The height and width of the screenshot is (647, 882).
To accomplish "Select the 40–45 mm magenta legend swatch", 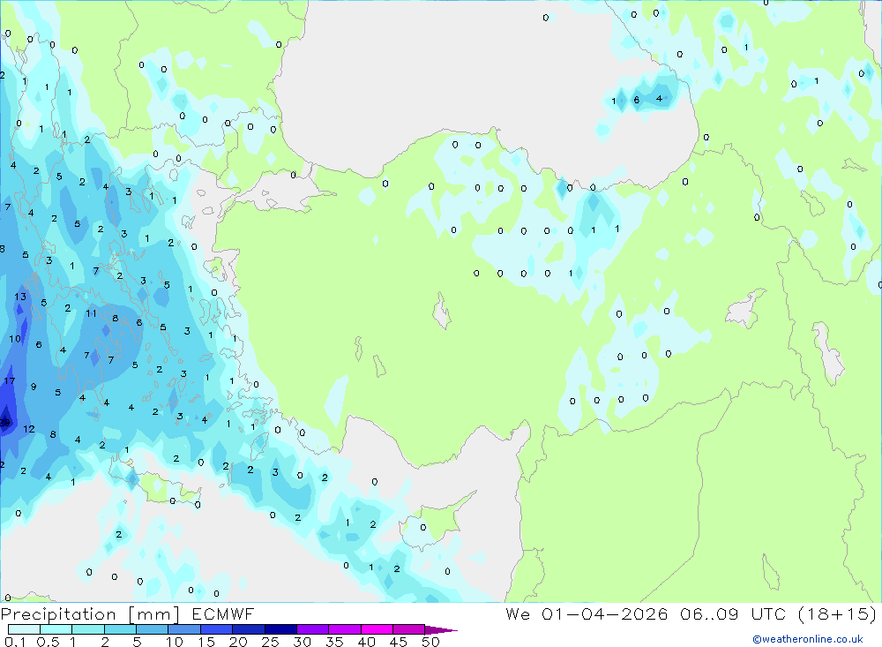I will 377,629.
